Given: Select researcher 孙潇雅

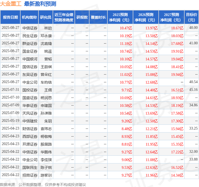Looking at the screenshot, I should (x=46, y=113).
